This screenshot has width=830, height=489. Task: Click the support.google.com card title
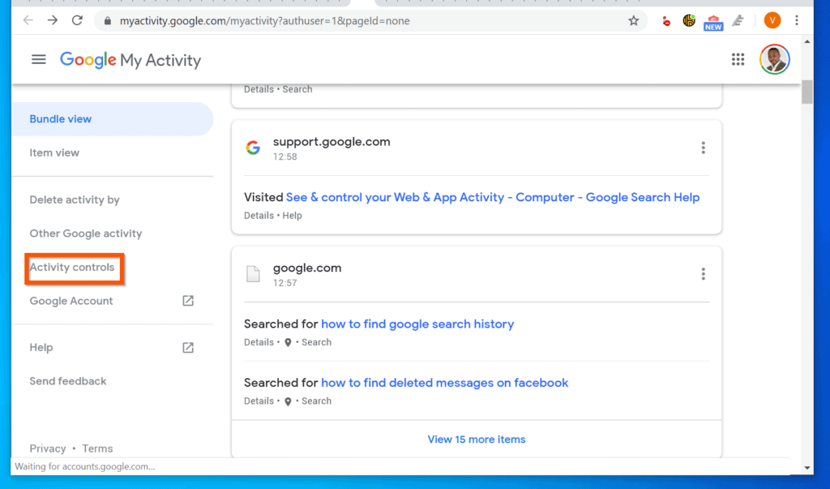coord(332,141)
